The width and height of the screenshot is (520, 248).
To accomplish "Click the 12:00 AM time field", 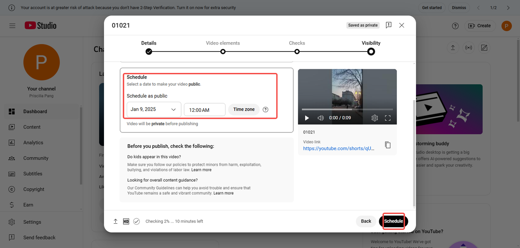I will point(205,110).
